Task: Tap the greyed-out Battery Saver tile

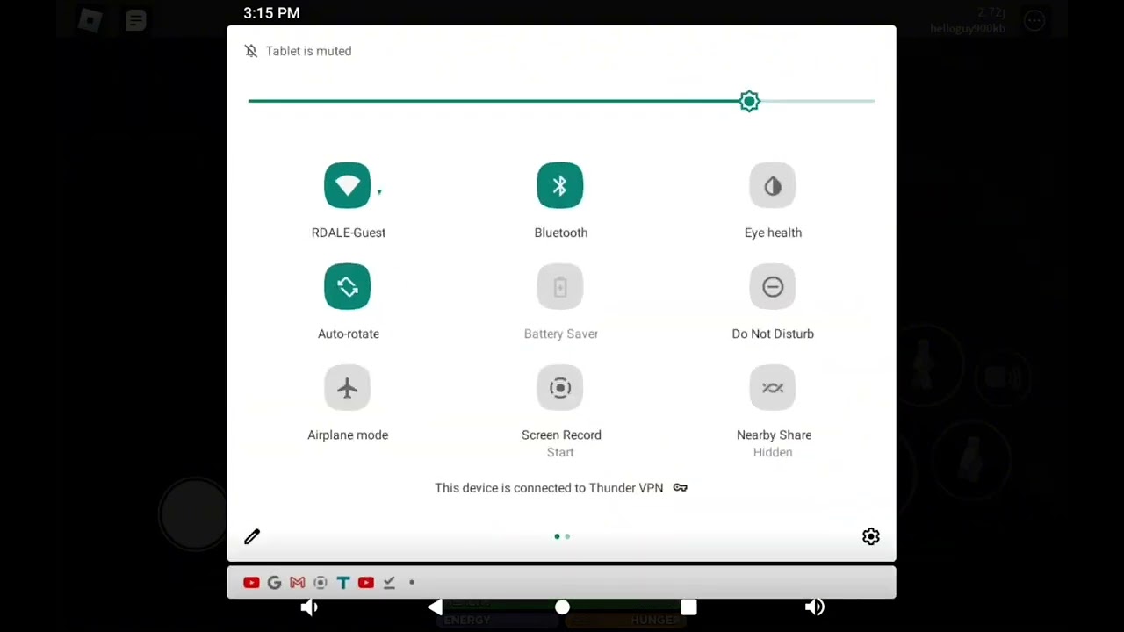Action: coord(560,286)
